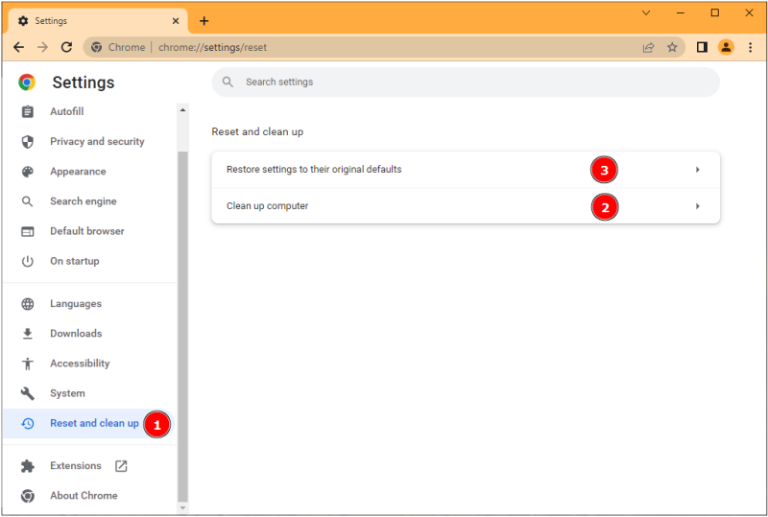Click the Default browser window icon

tap(28, 231)
